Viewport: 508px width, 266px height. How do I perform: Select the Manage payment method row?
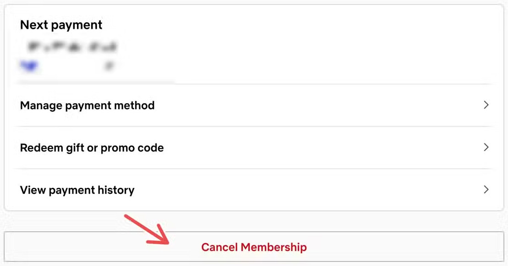(254, 105)
